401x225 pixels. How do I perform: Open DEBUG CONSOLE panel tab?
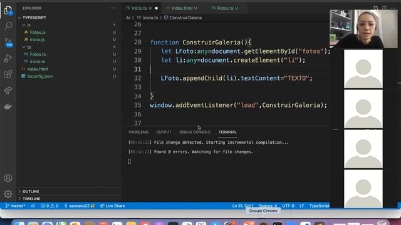(x=195, y=132)
